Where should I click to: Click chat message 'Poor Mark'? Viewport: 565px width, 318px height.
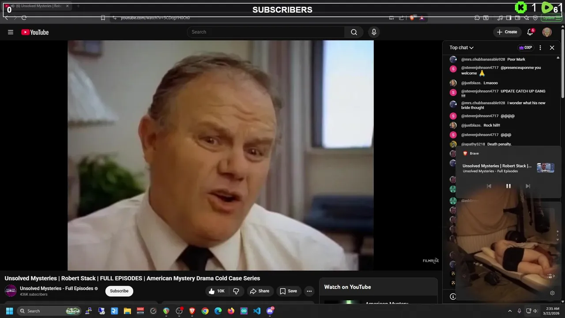tap(516, 59)
